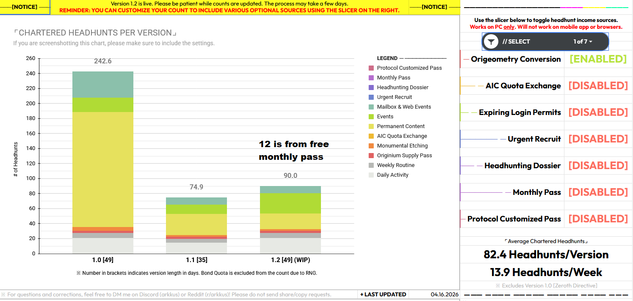Click Headhunting Dossier legend color swatch
This screenshot has width=633, height=301.
point(371,88)
